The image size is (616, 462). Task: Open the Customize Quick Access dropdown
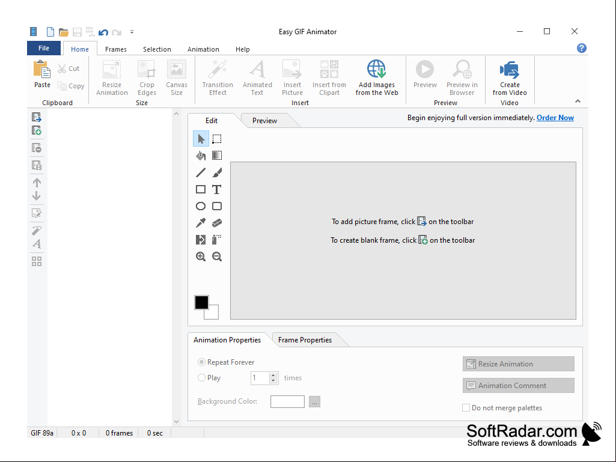click(x=132, y=32)
